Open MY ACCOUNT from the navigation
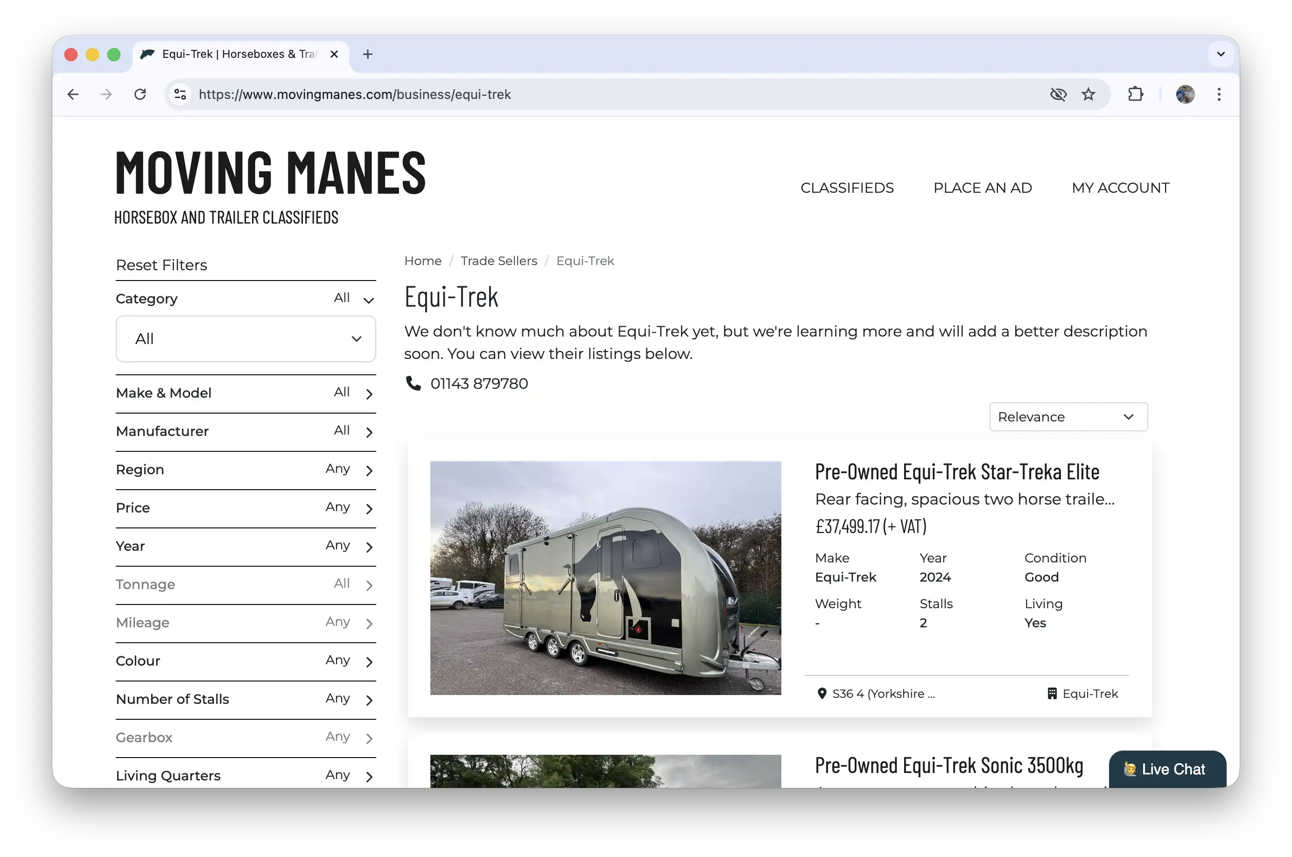 pos(1120,188)
